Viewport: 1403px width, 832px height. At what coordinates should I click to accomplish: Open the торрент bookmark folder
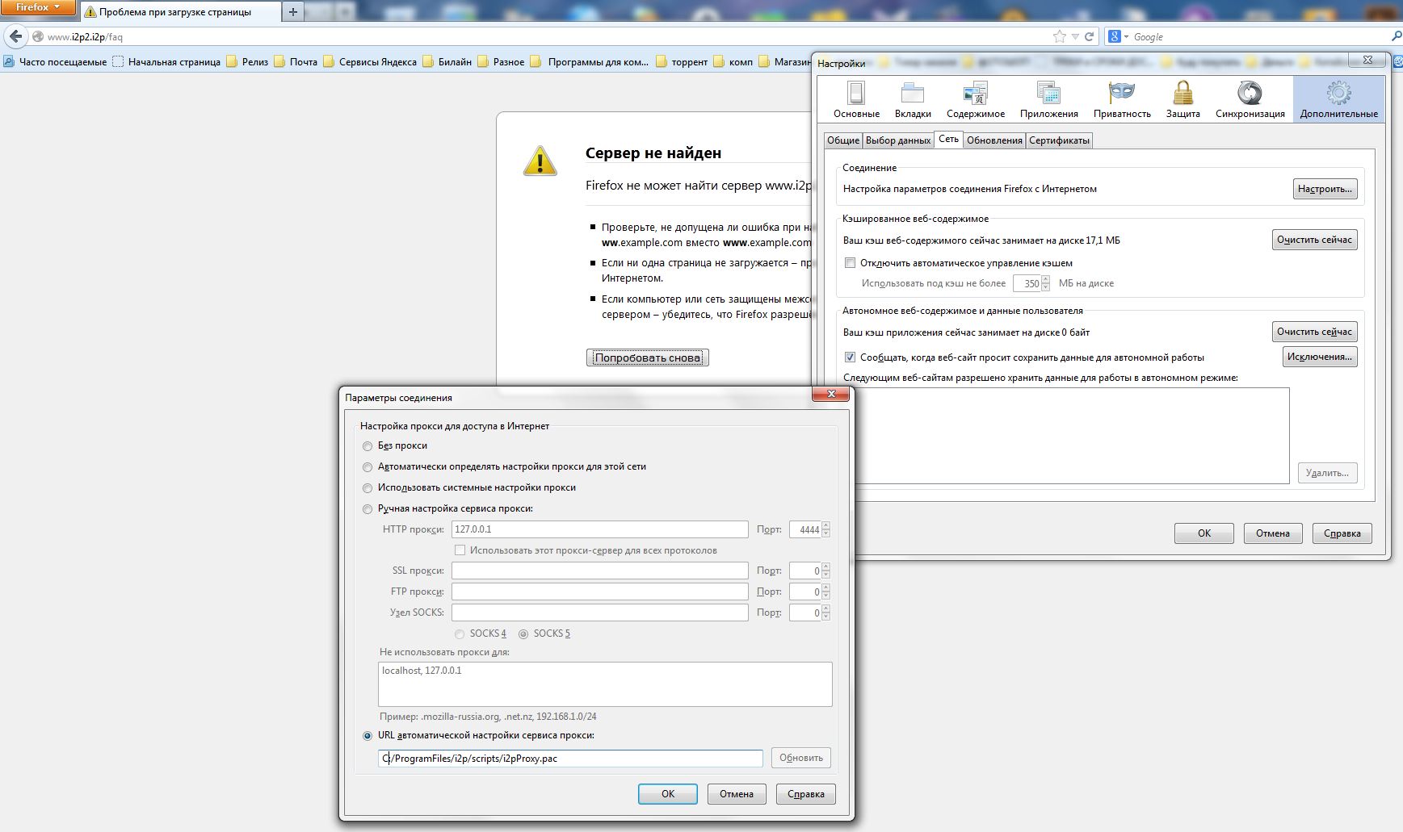pos(682,61)
